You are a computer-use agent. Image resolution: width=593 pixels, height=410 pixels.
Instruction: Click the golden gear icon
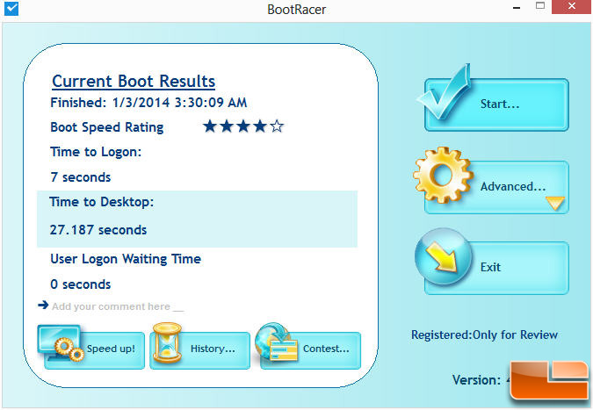pos(443,175)
